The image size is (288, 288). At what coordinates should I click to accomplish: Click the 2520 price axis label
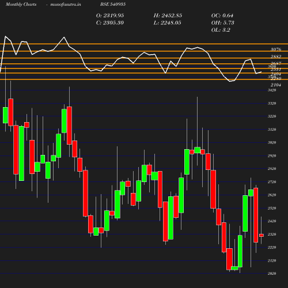pyautogui.click(x=272, y=209)
